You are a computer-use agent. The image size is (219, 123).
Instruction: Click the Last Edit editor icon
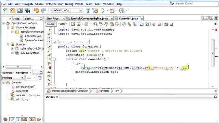73,24
